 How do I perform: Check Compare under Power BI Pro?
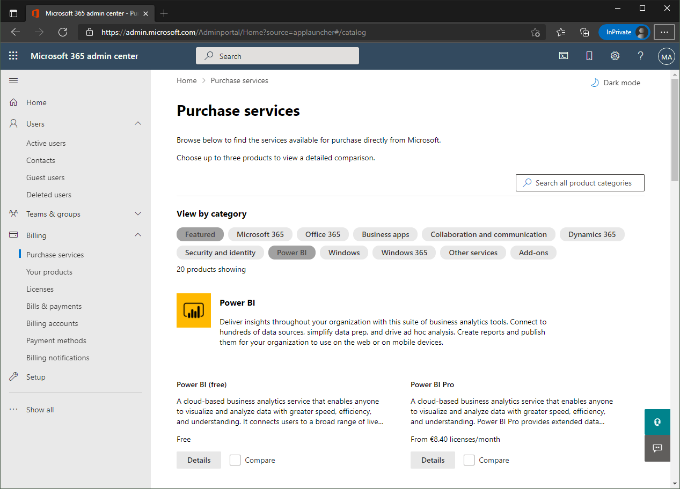(x=469, y=460)
